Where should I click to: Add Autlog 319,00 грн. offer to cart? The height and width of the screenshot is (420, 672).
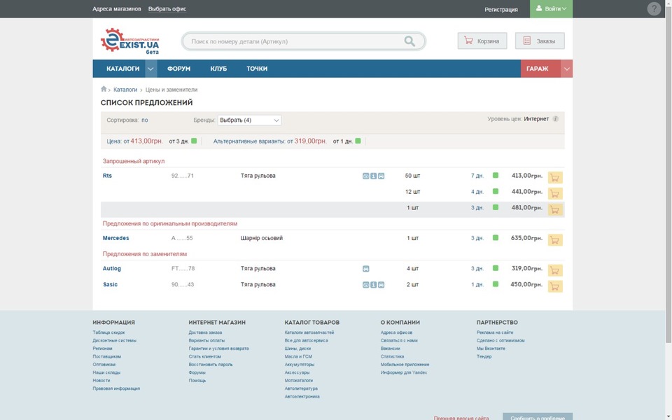tap(555, 270)
